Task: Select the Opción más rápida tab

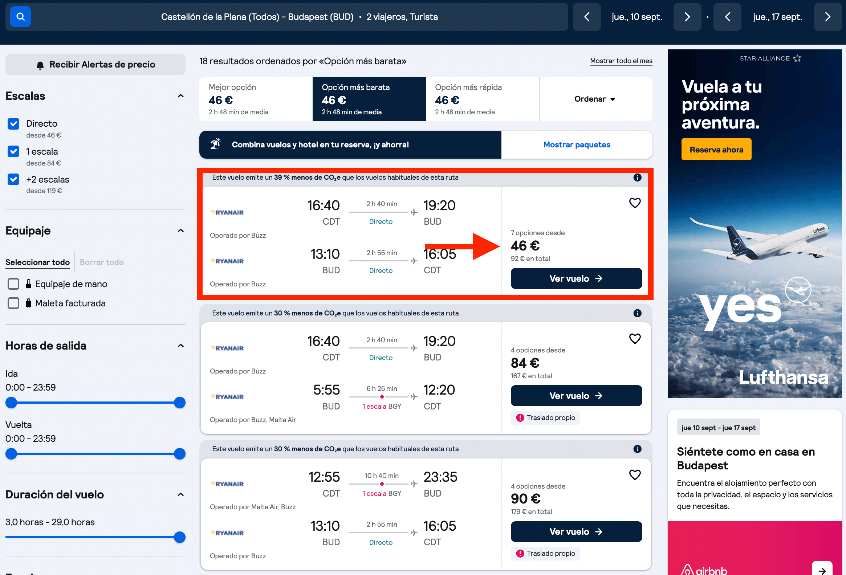Action: 482,99
